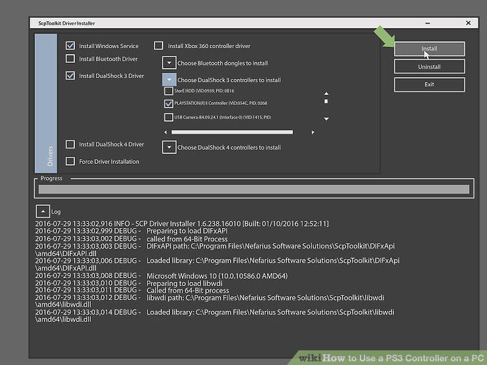Click log line 'called from 64-Bit Process'
The height and width of the screenshot is (365, 487).
[187, 239]
